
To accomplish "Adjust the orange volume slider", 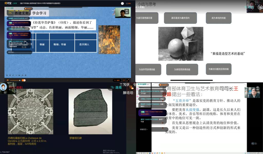I will click(15, 80).
